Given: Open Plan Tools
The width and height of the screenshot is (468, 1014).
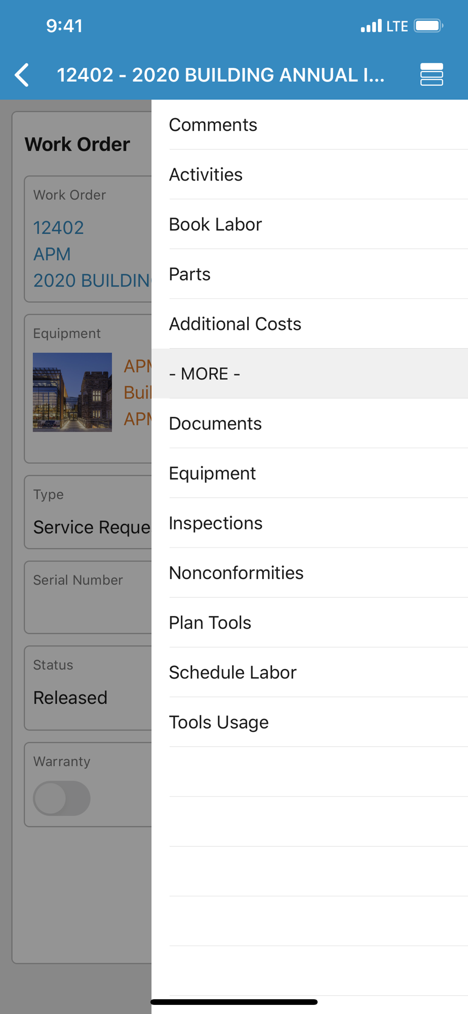Looking at the screenshot, I should pos(309,622).
